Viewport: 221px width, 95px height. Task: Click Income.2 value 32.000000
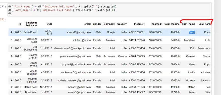(x=156, y=80)
